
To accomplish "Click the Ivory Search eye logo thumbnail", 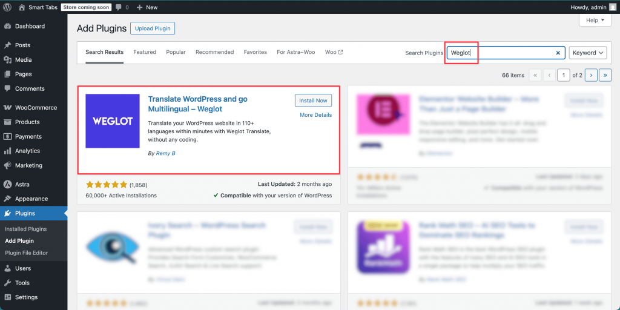I will click(x=113, y=247).
